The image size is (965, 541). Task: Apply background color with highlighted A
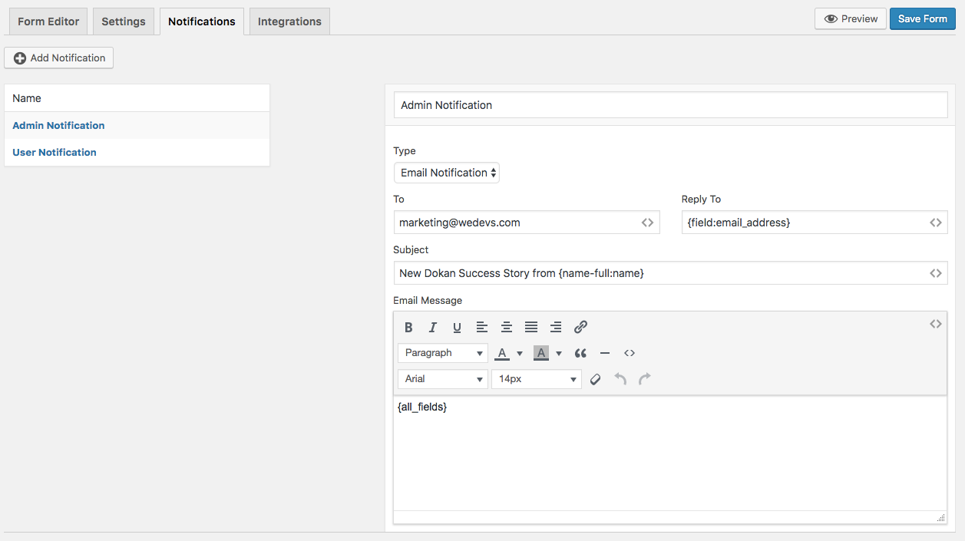(x=541, y=353)
